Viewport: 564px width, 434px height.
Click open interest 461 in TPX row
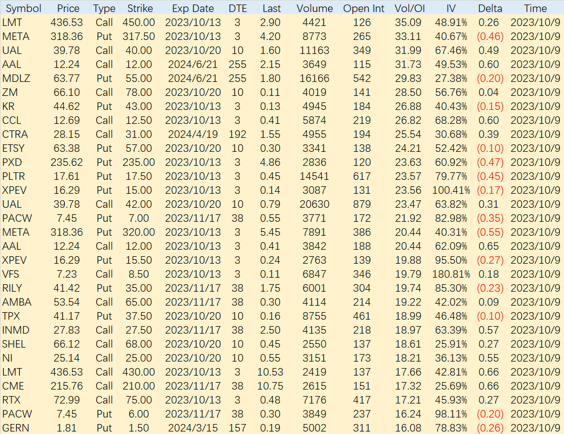362,316
